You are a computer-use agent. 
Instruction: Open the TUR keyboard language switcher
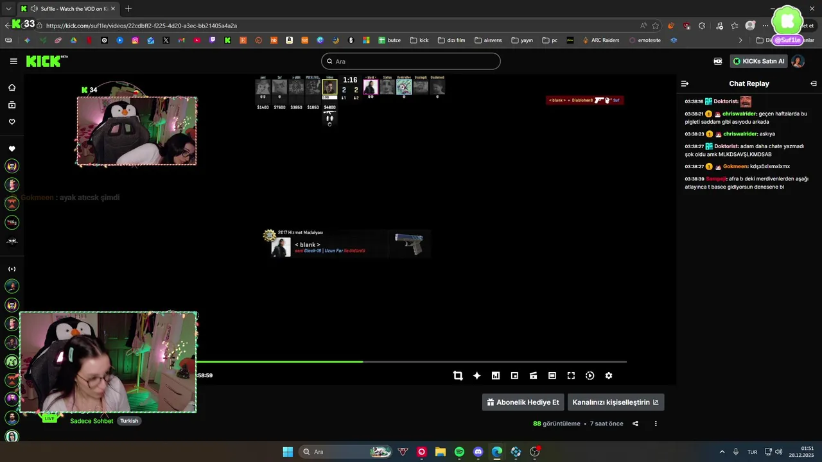pos(752,452)
